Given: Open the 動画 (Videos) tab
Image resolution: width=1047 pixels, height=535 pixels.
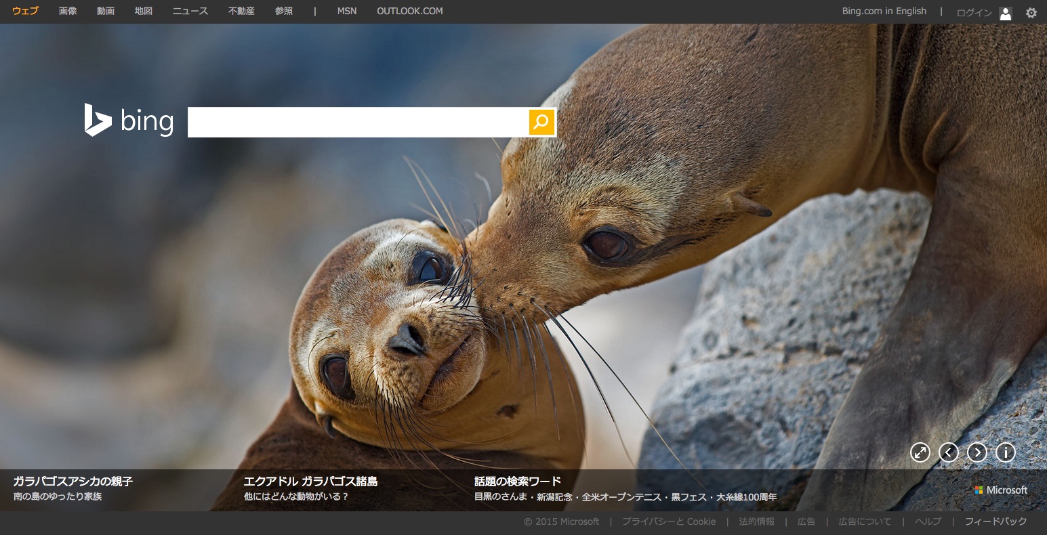Looking at the screenshot, I should pyautogui.click(x=106, y=12).
